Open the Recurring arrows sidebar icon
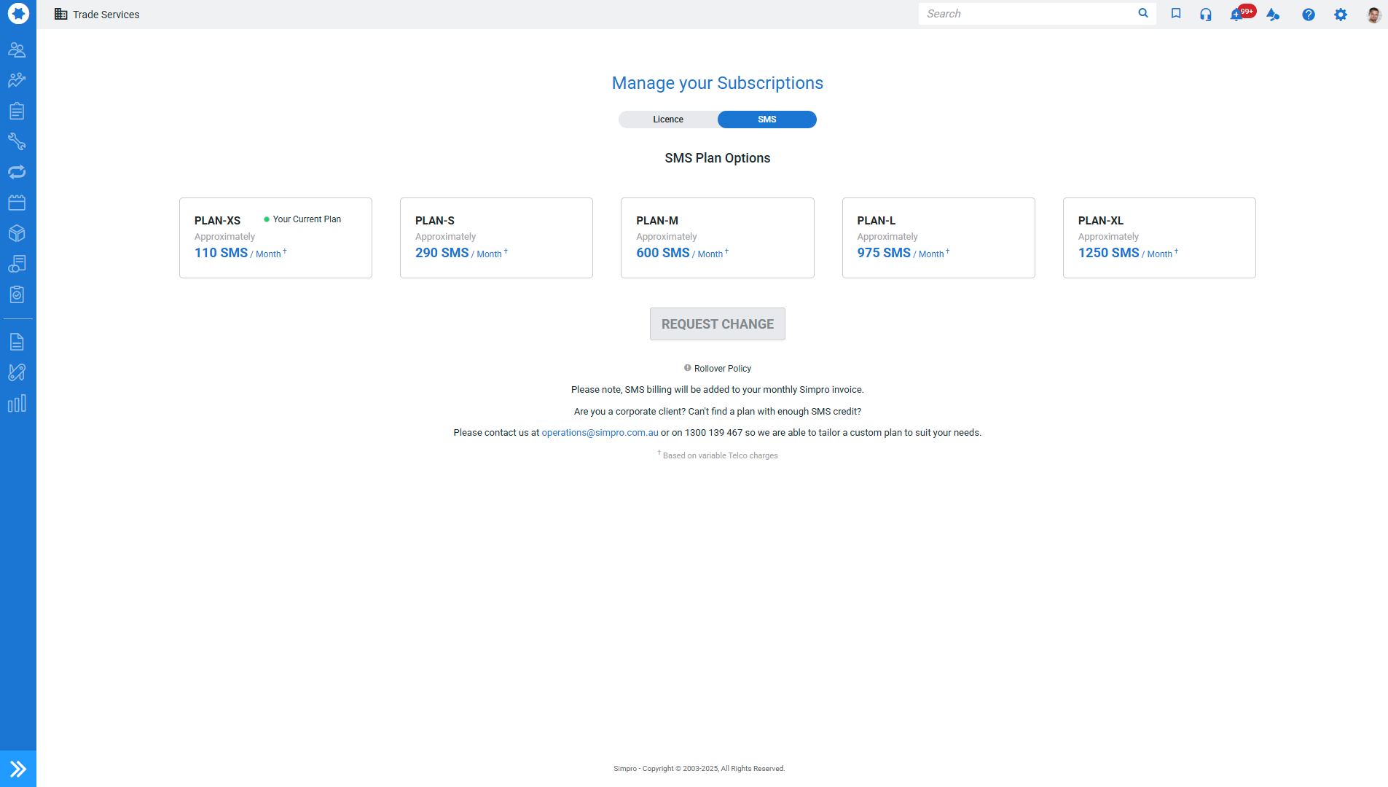 tap(17, 172)
